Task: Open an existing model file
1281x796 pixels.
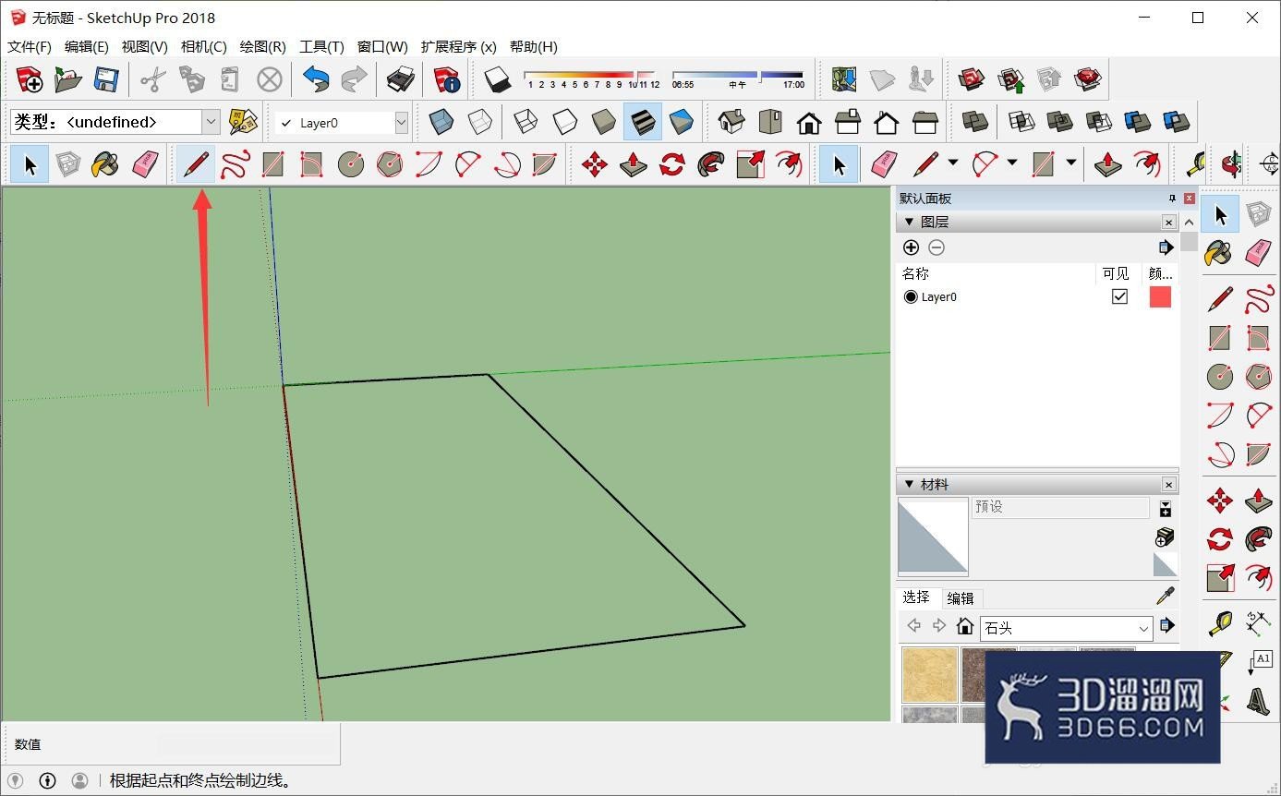Action: pos(68,79)
